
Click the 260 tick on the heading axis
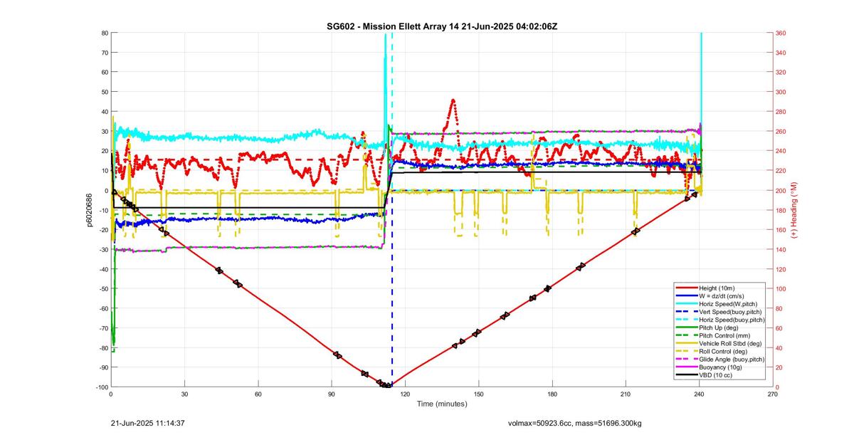(x=781, y=131)
